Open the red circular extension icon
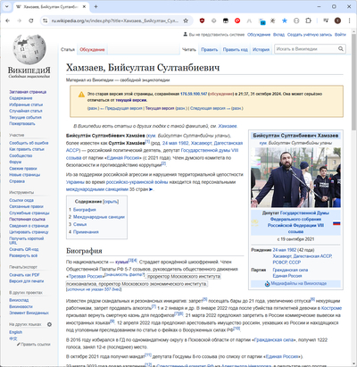The width and height of the screenshot is (357, 367). (237, 21)
